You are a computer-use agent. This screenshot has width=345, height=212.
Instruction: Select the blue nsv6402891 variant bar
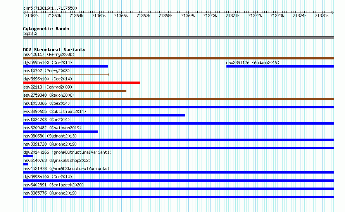click(178, 189)
